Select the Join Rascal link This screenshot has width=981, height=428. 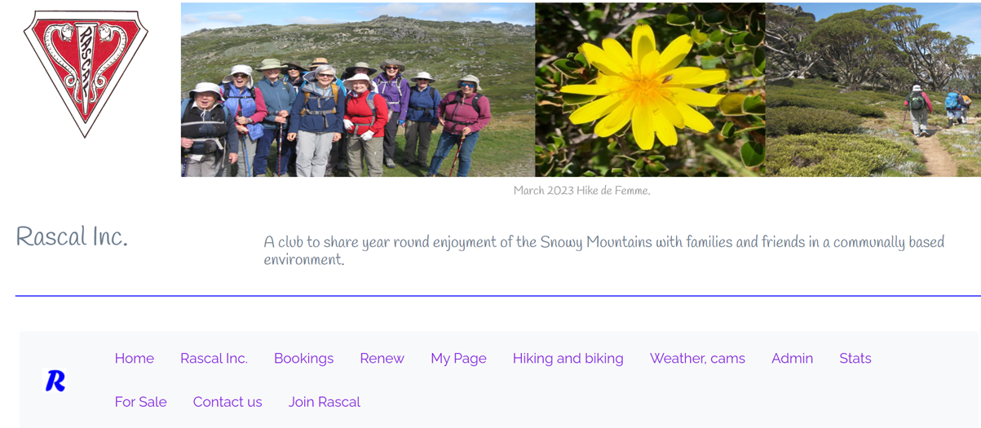[x=324, y=402]
